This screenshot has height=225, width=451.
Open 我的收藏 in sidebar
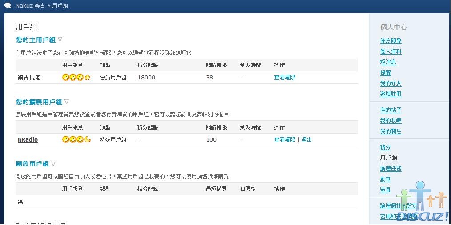(391, 121)
